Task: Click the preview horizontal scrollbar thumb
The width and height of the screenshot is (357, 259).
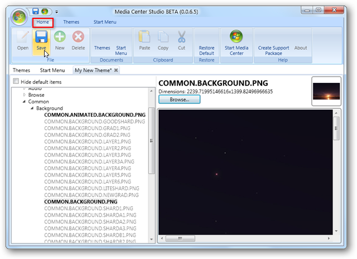Action: (x=180, y=238)
